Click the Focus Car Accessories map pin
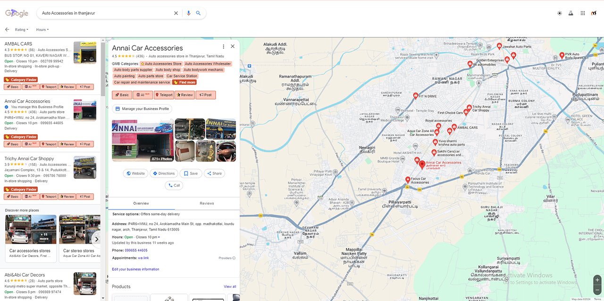The width and height of the screenshot is (604, 301). tap(408, 180)
